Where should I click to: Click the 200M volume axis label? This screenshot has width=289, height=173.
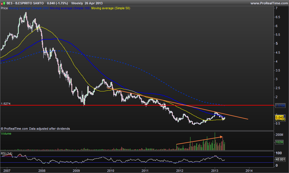[279, 135]
